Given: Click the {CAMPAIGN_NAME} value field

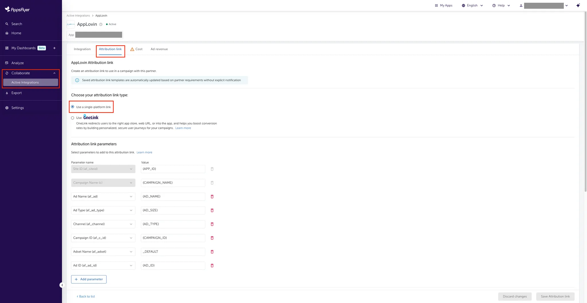Looking at the screenshot, I should click(173, 182).
